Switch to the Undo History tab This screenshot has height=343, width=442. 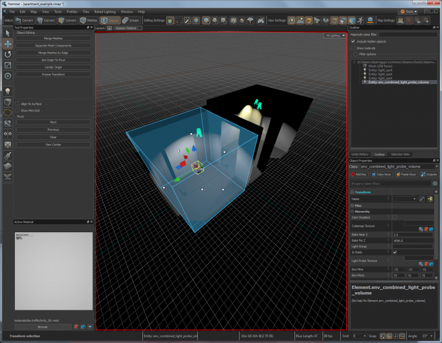click(x=360, y=154)
